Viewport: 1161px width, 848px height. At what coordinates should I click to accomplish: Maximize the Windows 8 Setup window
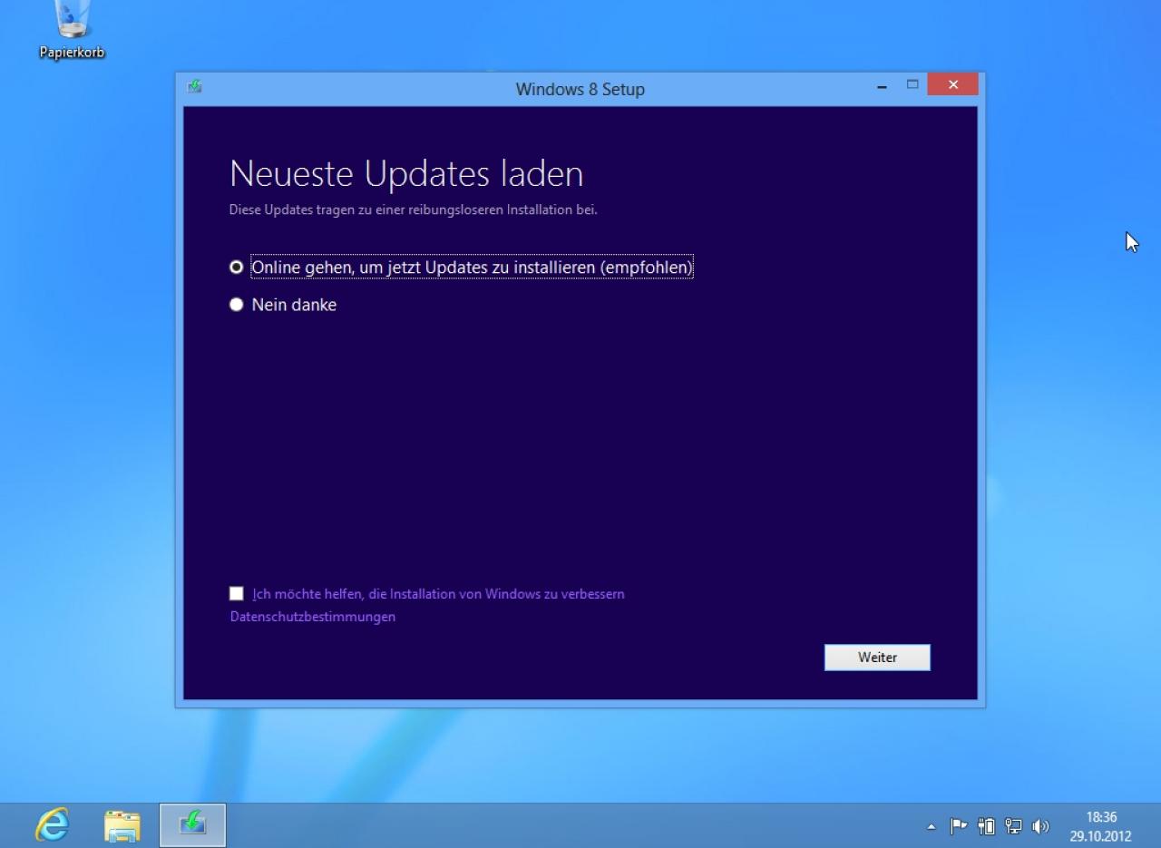point(912,85)
